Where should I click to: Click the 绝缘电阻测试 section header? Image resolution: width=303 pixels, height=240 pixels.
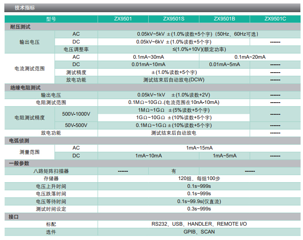pos(25,87)
